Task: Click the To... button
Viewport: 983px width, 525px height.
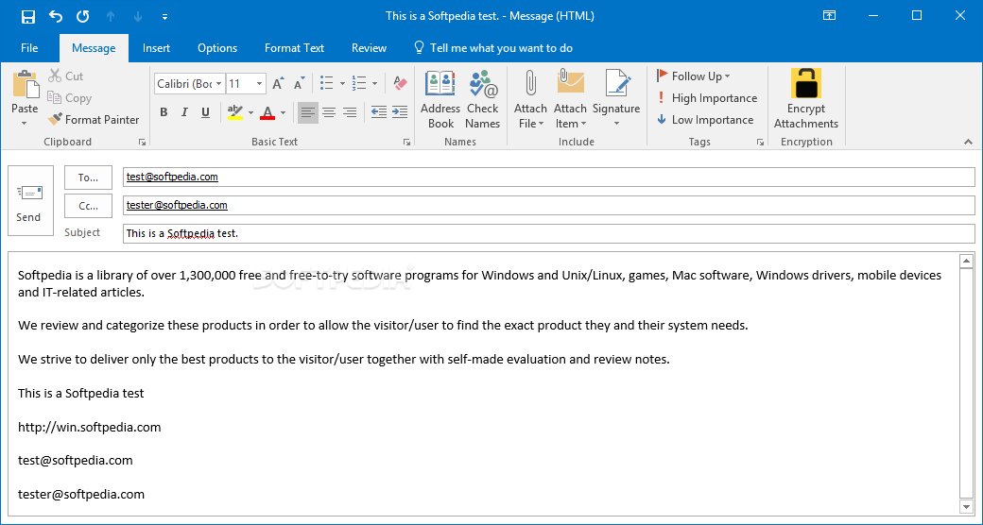Action: (x=89, y=178)
